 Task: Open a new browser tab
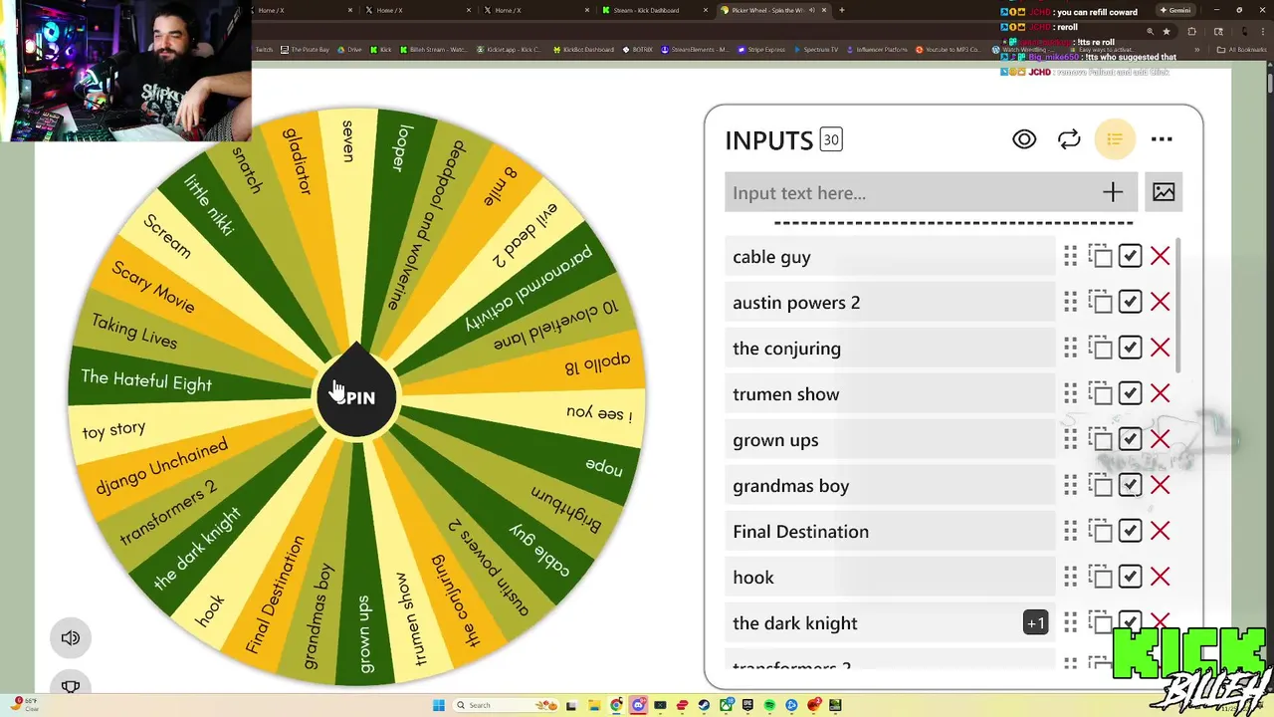pos(842,10)
